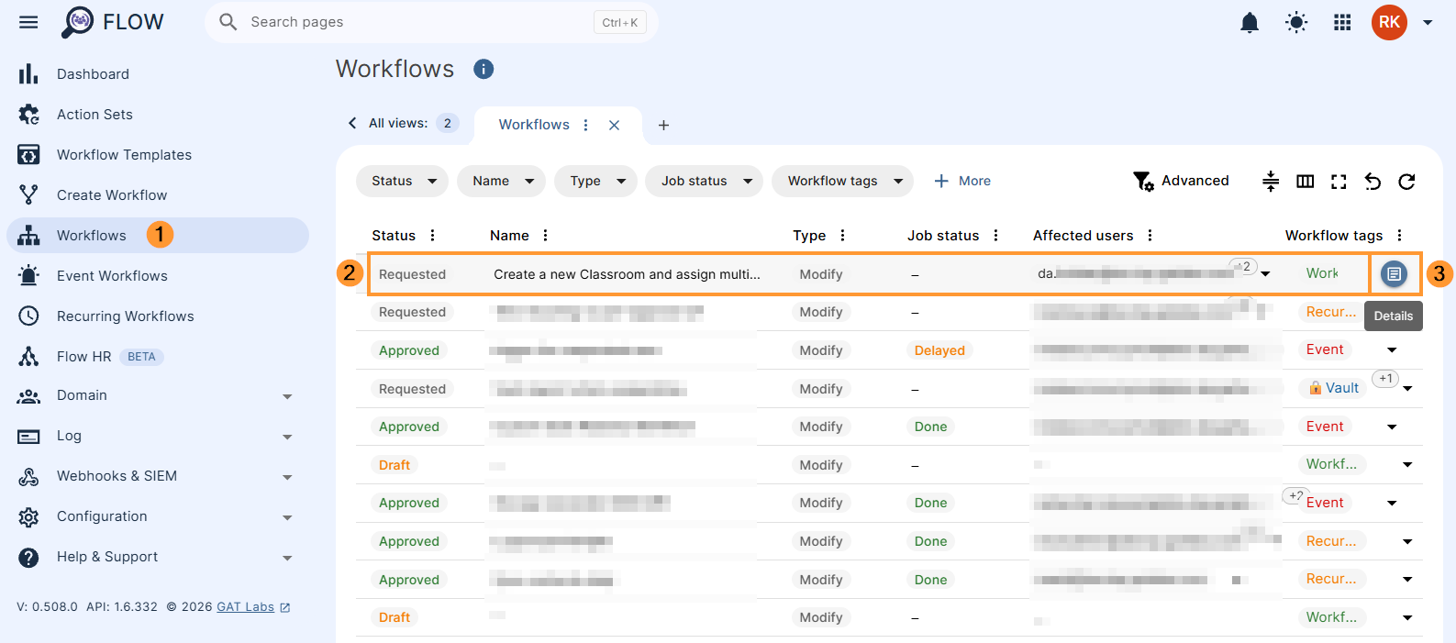Open the Job status filter dropdown
The width and height of the screenshot is (1456, 643).
(x=704, y=181)
